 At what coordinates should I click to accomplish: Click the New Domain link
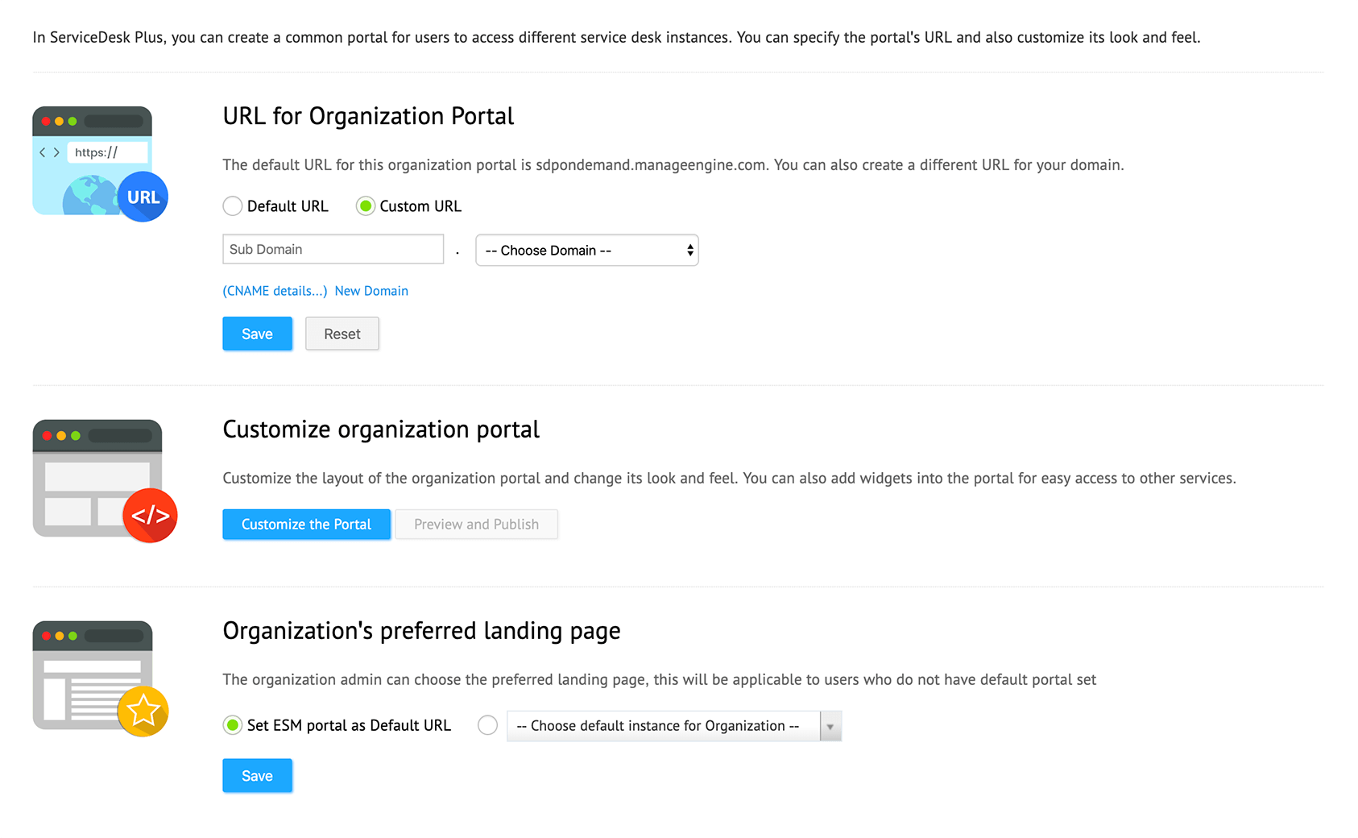pos(371,291)
